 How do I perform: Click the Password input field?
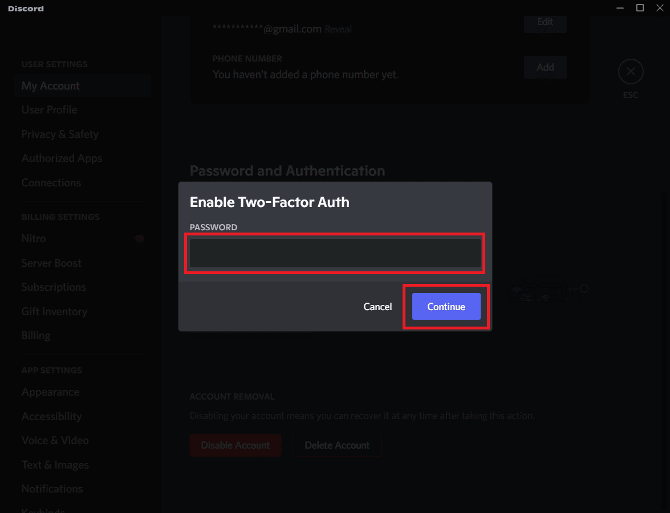coord(335,253)
